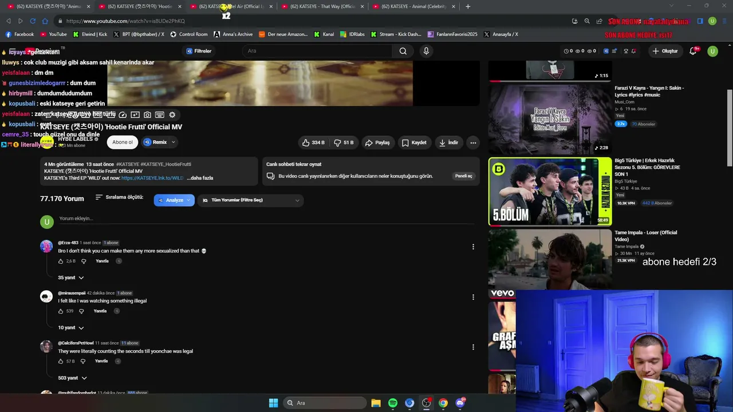Go to browser home page
The width and height of the screenshot is (733, 412).
coord(45,21)
